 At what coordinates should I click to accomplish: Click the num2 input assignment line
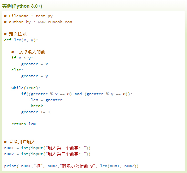(x=47, y=154)
